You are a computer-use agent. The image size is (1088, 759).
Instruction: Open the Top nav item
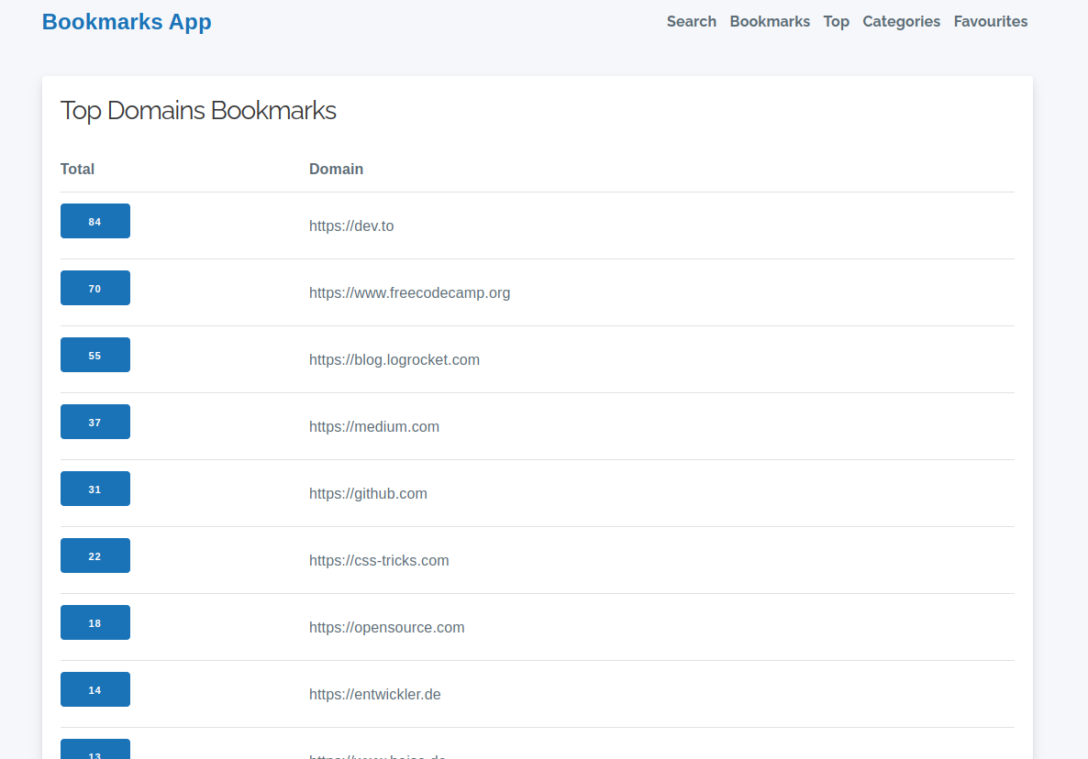(x=836, y=21)
